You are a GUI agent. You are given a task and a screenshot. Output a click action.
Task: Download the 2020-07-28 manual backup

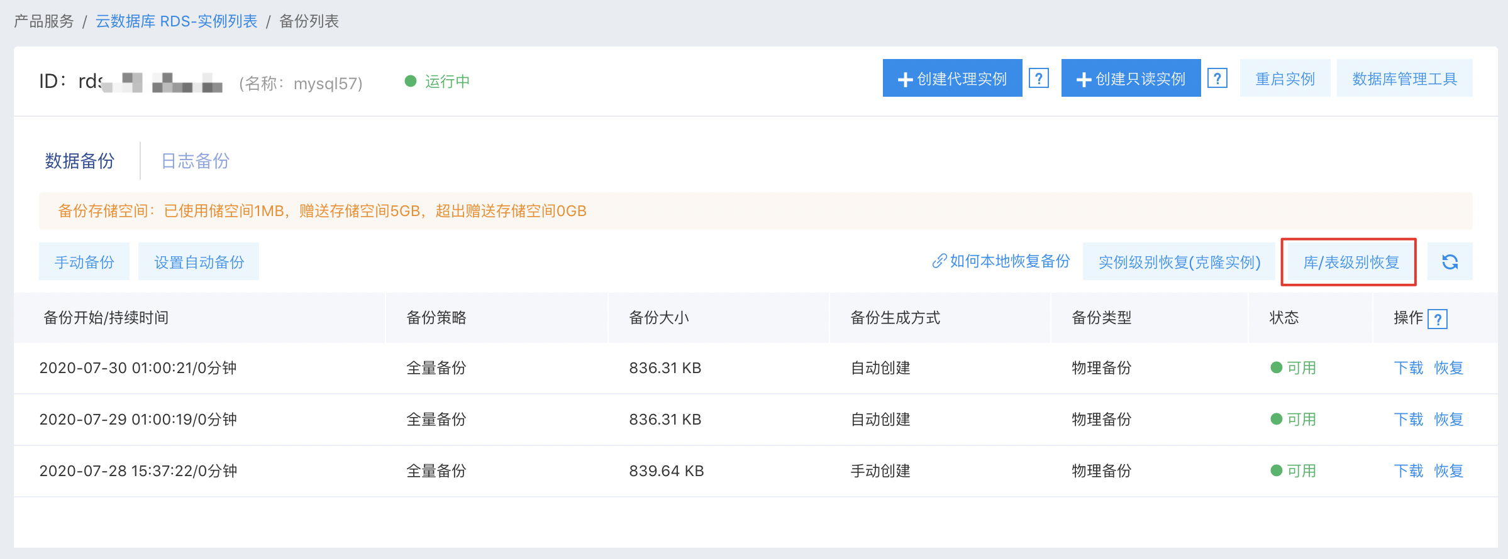click(x=1408, y=470)
